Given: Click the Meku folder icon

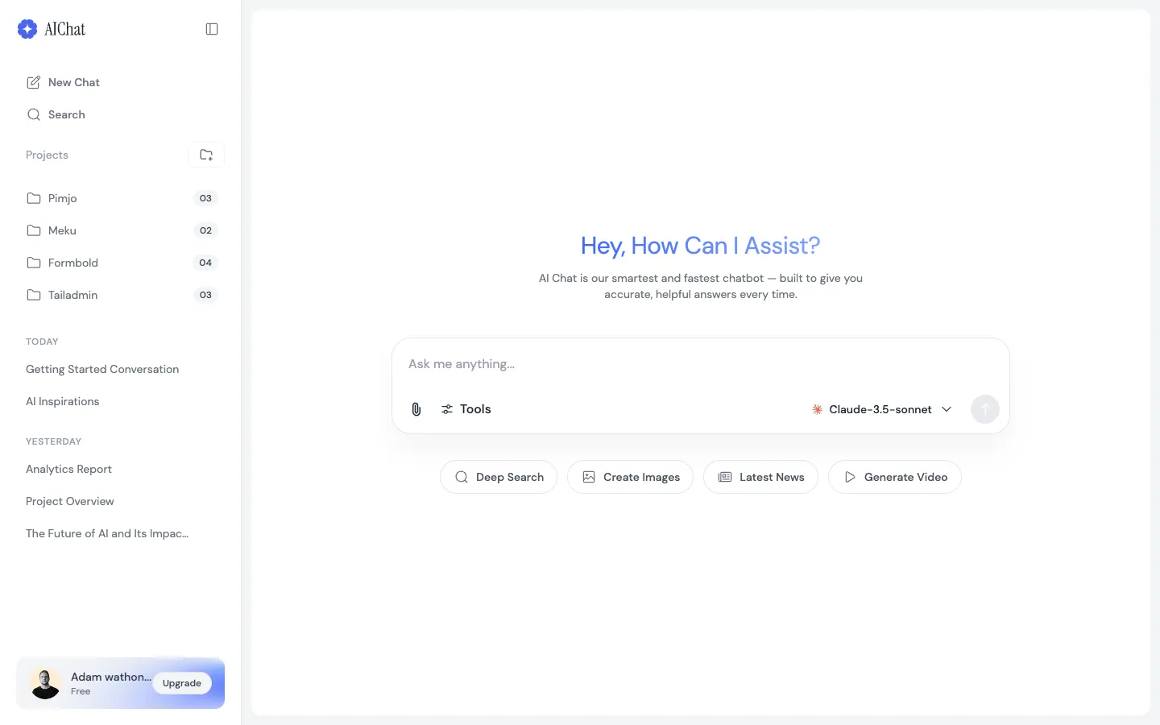Looking at the screenshot, I should coord(34,230).
